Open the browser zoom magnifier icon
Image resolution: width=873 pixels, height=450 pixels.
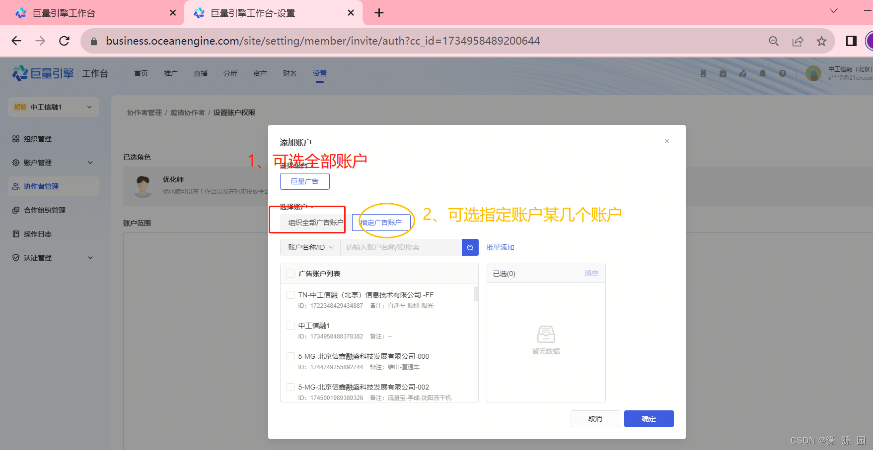click(774, 41)
